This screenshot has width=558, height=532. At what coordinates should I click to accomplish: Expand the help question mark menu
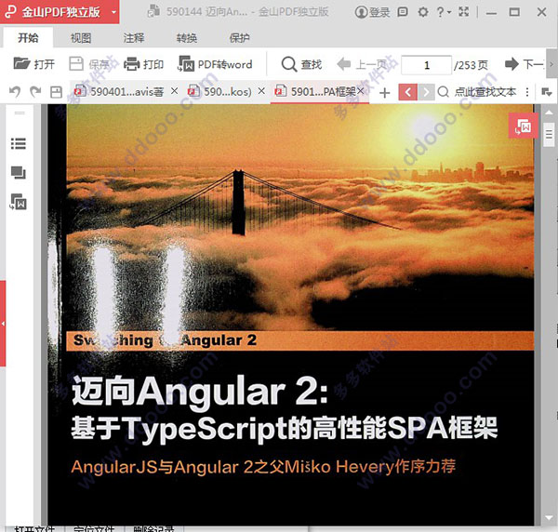[x=444, y=12]
